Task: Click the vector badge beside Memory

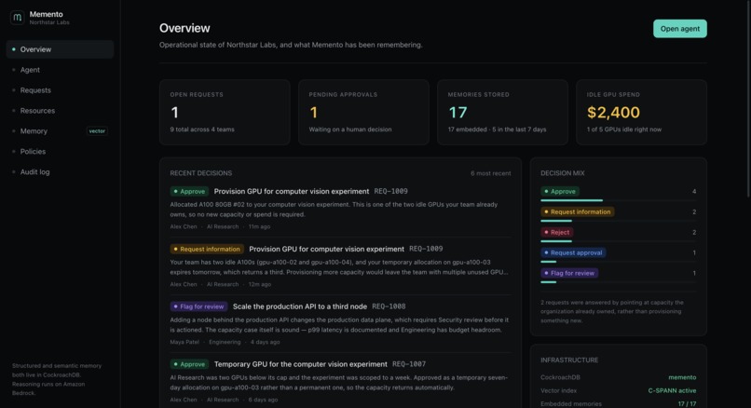Action: click(97, 131)
